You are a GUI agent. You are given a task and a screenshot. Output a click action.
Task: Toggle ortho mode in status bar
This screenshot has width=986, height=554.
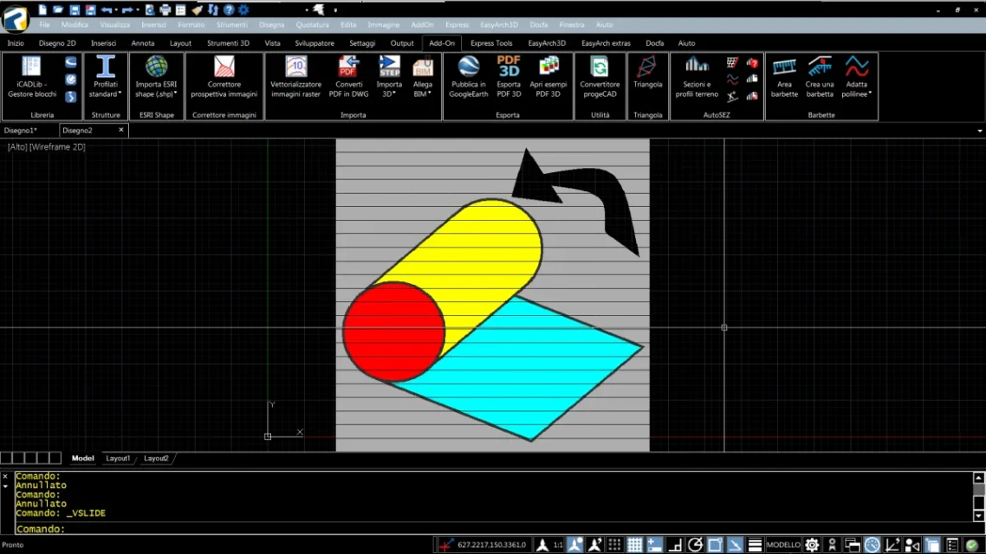point(675,544)
